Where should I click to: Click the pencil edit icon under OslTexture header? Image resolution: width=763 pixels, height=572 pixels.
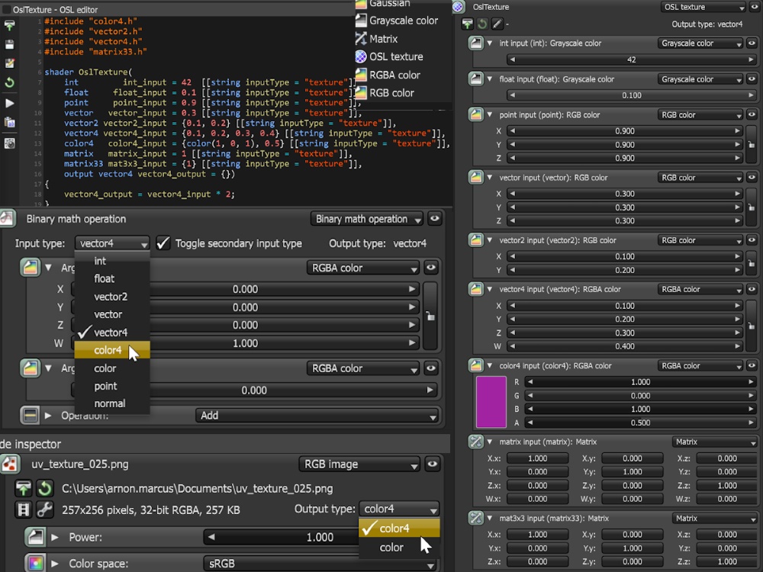click(x=497, y=24)
